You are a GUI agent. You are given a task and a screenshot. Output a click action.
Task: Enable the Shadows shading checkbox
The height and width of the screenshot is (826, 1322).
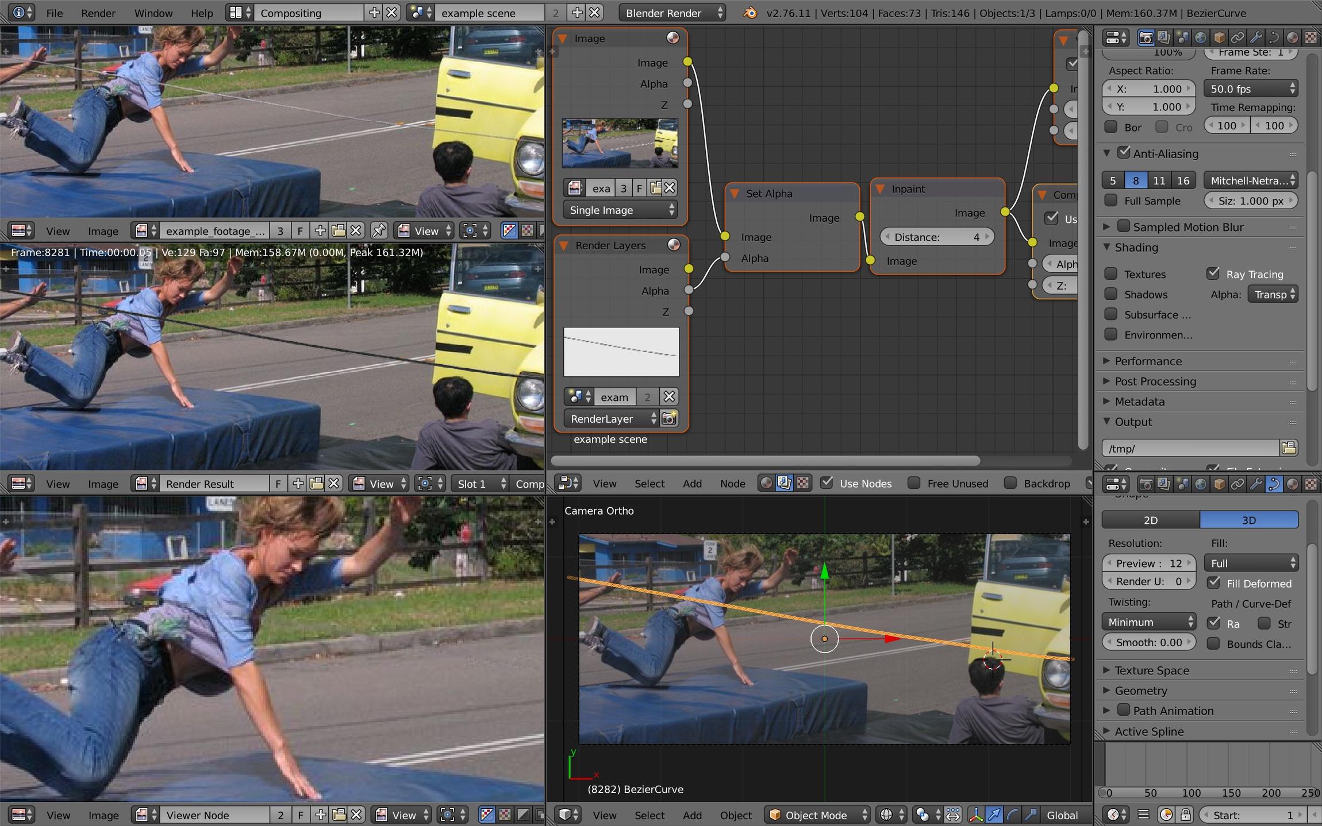click(x=1111, y=294)
